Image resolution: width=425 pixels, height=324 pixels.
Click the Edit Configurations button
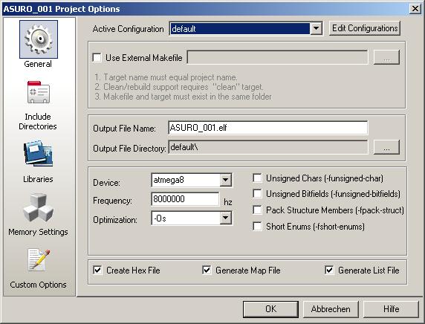click(365, 28)
